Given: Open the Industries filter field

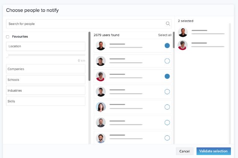Looking at the screenshot, I should [46, 91].
